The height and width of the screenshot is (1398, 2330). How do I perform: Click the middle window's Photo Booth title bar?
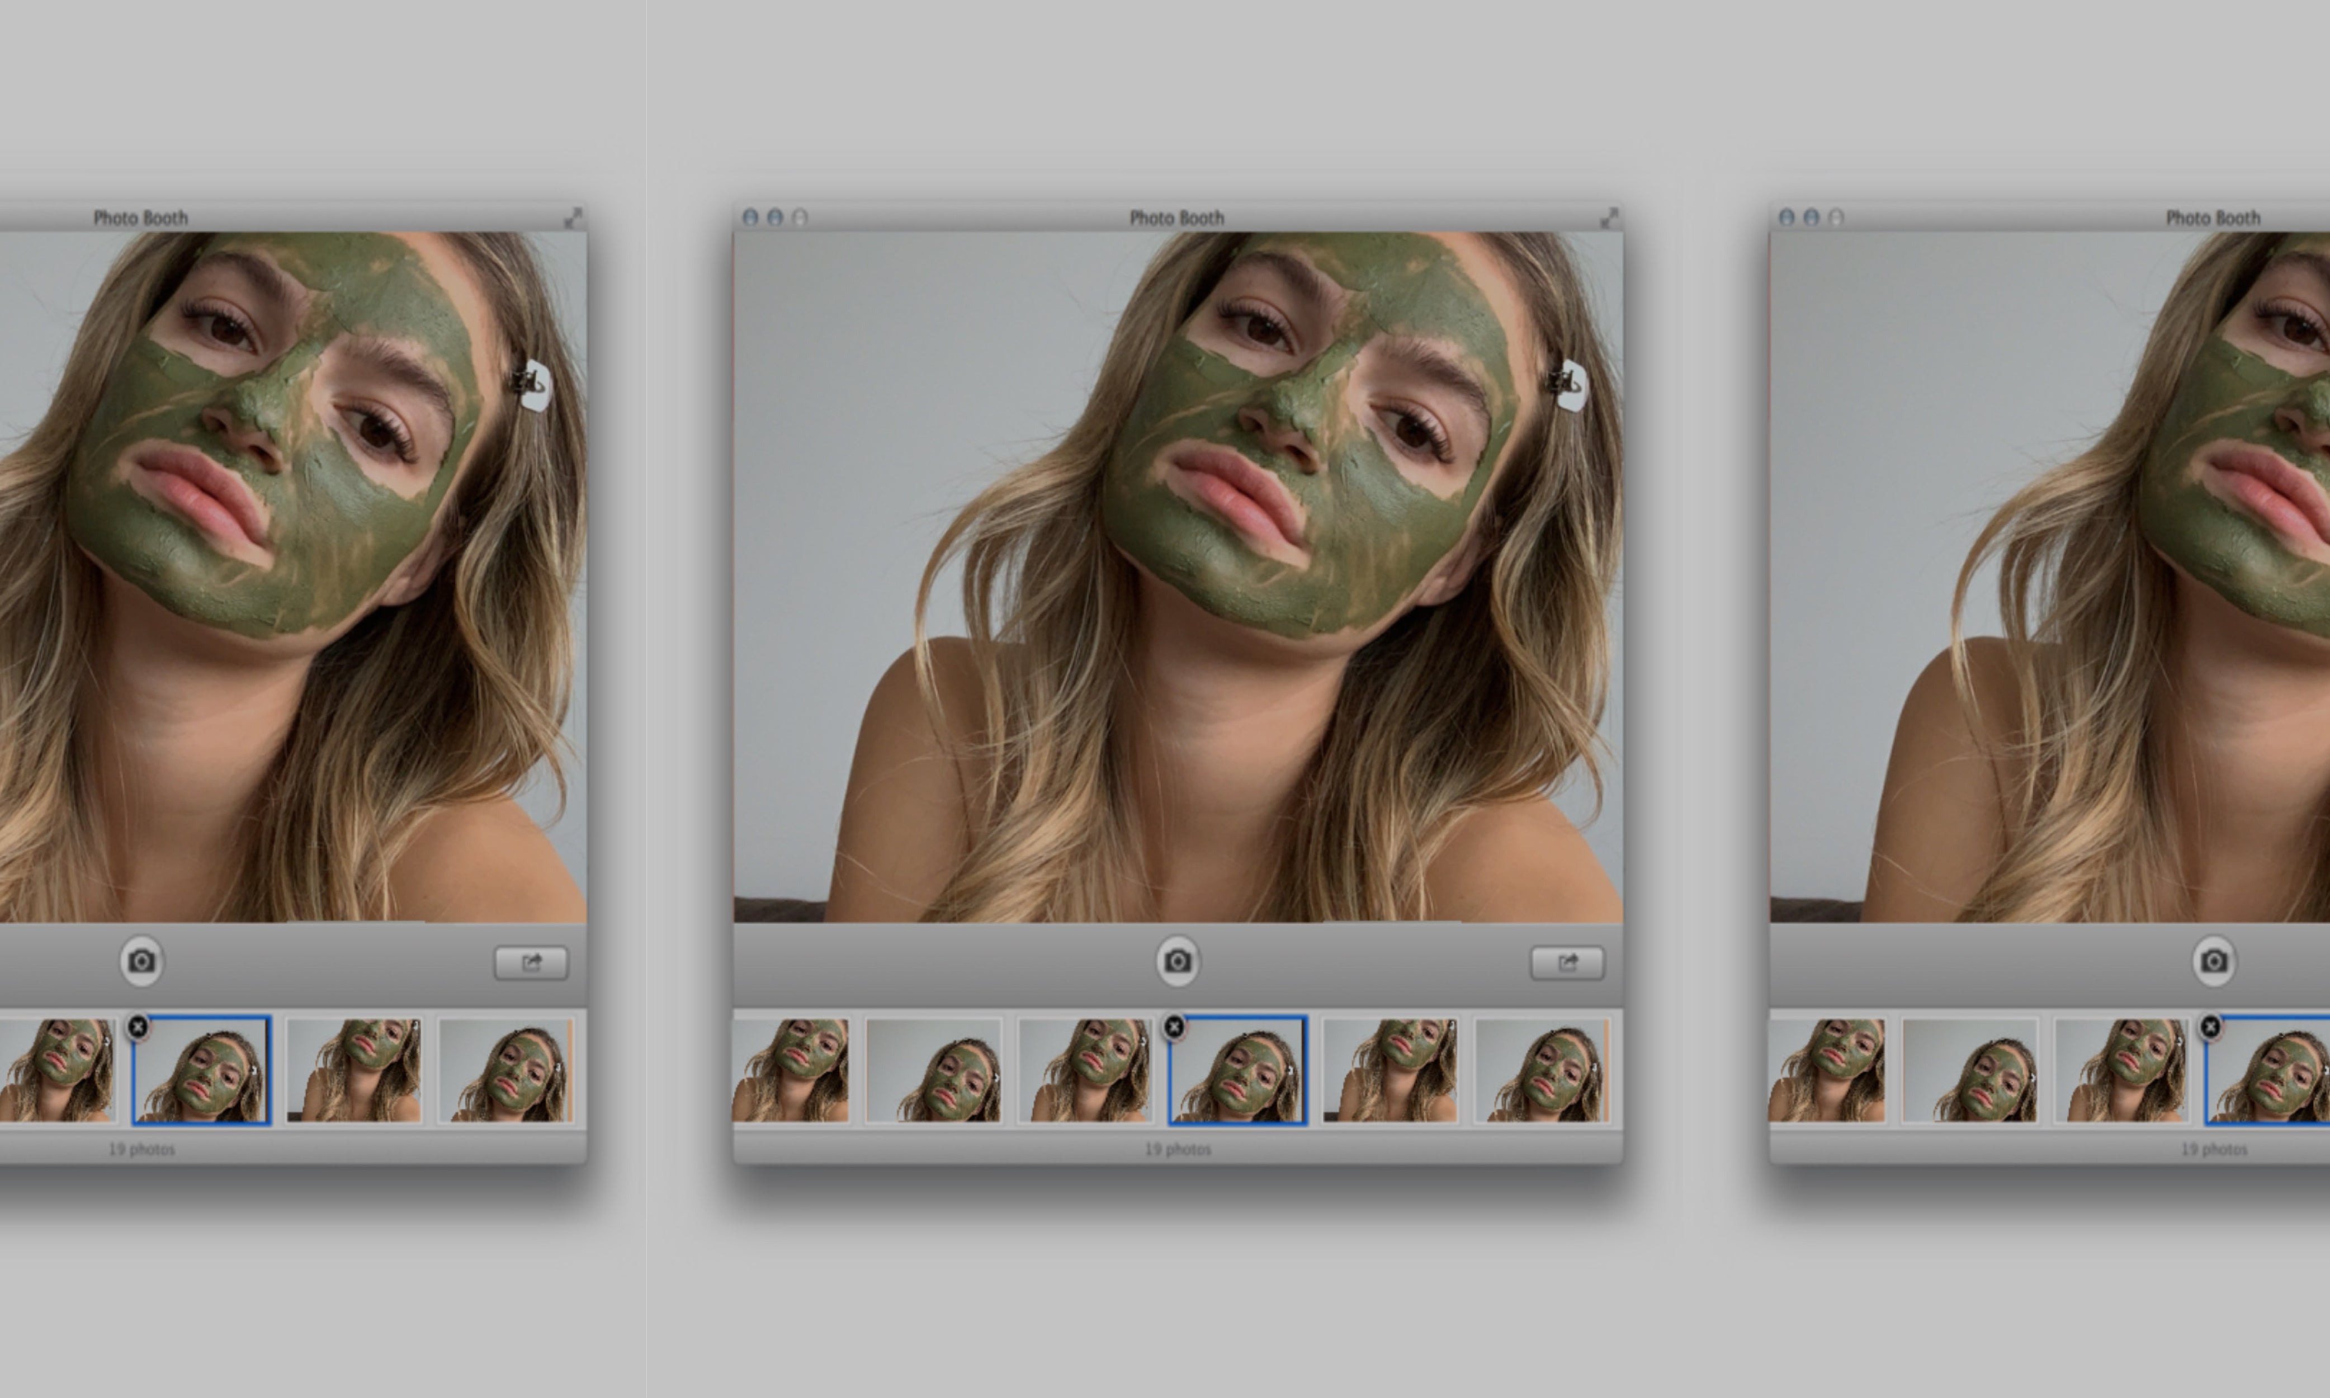tap(1177, 218)
